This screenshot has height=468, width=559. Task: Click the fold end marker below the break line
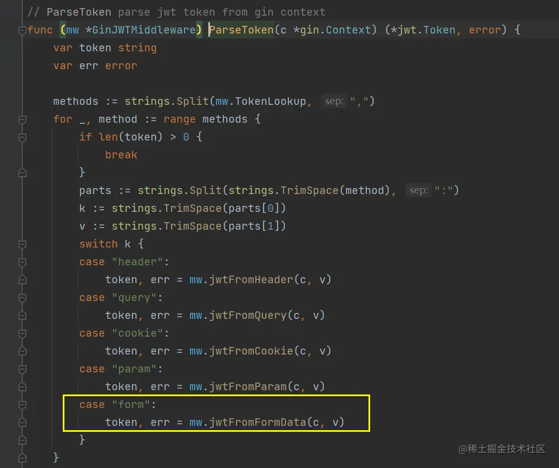(x=22, y=173)
